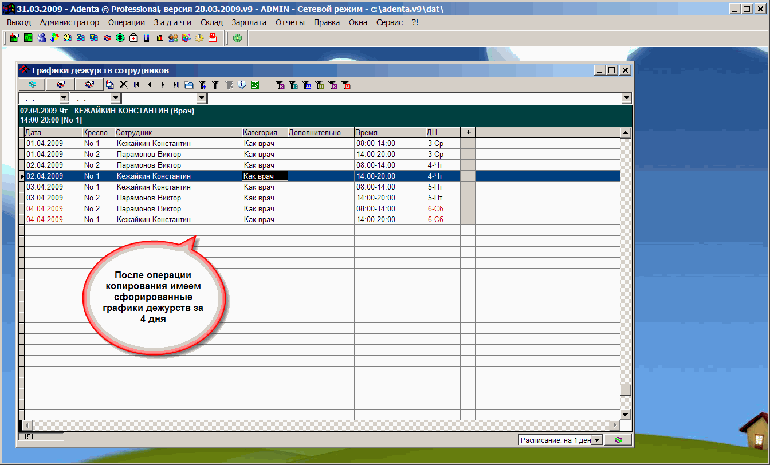Viewport: 770px width, 465px height.
Task: Click the '+' column header button
Action: (x=467, y=133)
